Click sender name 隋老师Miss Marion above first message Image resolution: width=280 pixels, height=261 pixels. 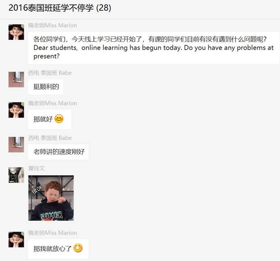pos(52,25)
